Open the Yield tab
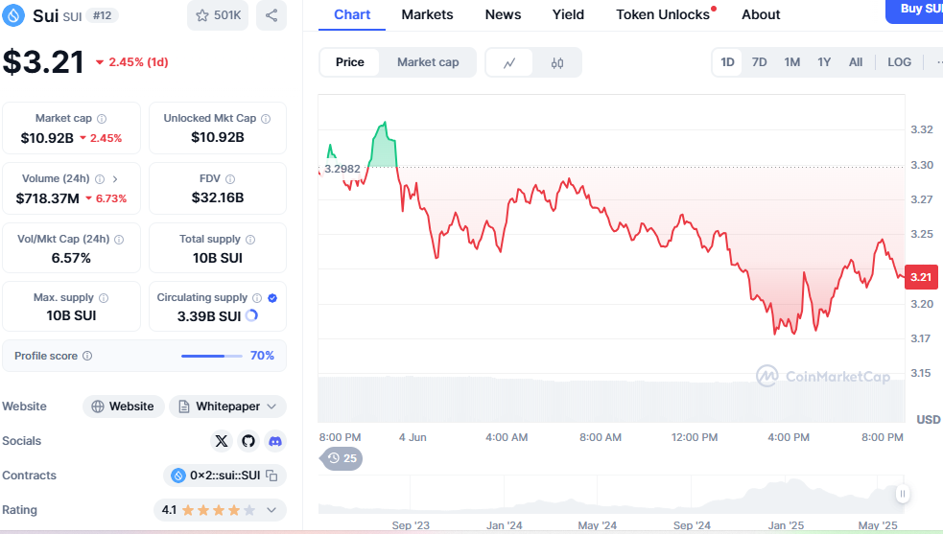943x534 pixels. click(568, 15)
